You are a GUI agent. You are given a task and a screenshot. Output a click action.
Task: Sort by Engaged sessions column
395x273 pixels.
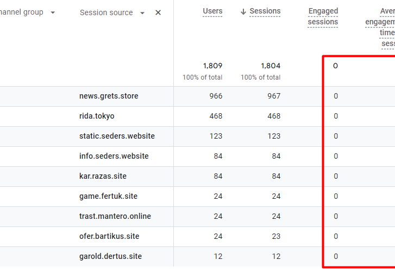[323, 16]
